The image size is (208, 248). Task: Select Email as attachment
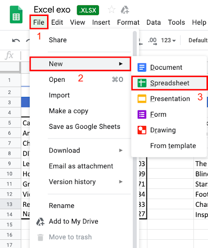(80, 166)
